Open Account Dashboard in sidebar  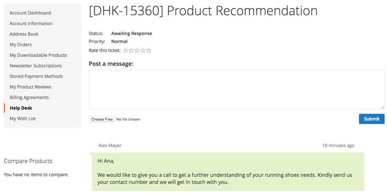[x=30, y=13]
